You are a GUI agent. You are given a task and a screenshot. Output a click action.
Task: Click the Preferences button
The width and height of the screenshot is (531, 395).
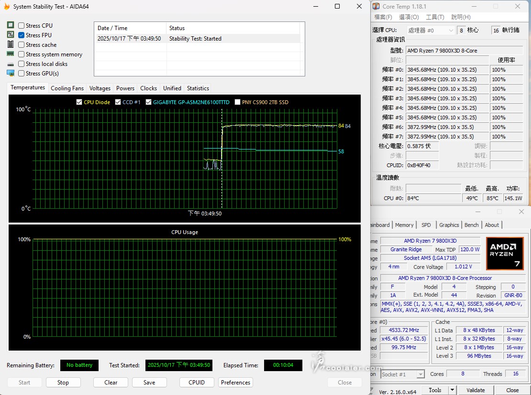point(235,383)
